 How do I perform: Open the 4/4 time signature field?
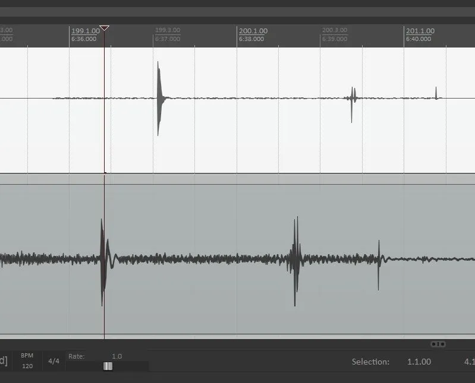tap(54, 361)
